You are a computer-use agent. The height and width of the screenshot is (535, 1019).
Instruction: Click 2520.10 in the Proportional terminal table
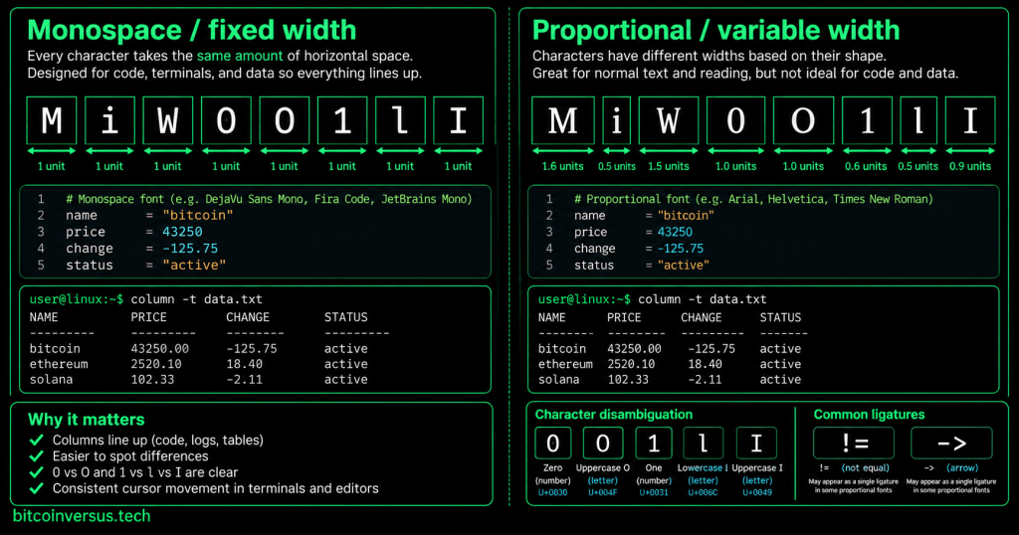click(631, 364)
